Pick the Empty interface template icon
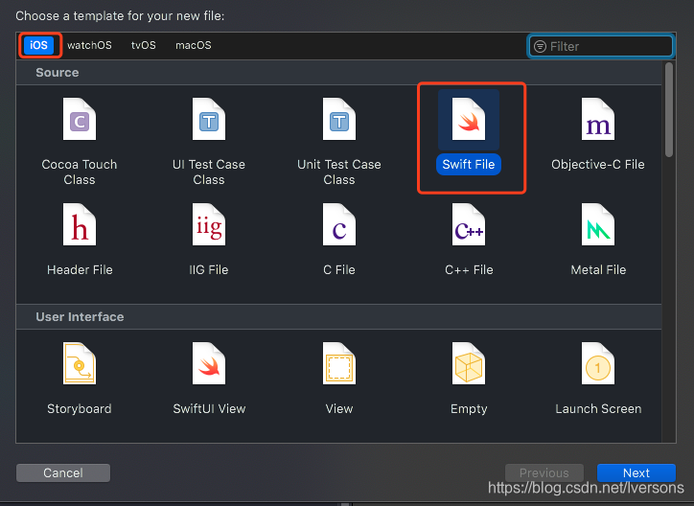Screen dimensions: 694x506 (x=469, y=363)
